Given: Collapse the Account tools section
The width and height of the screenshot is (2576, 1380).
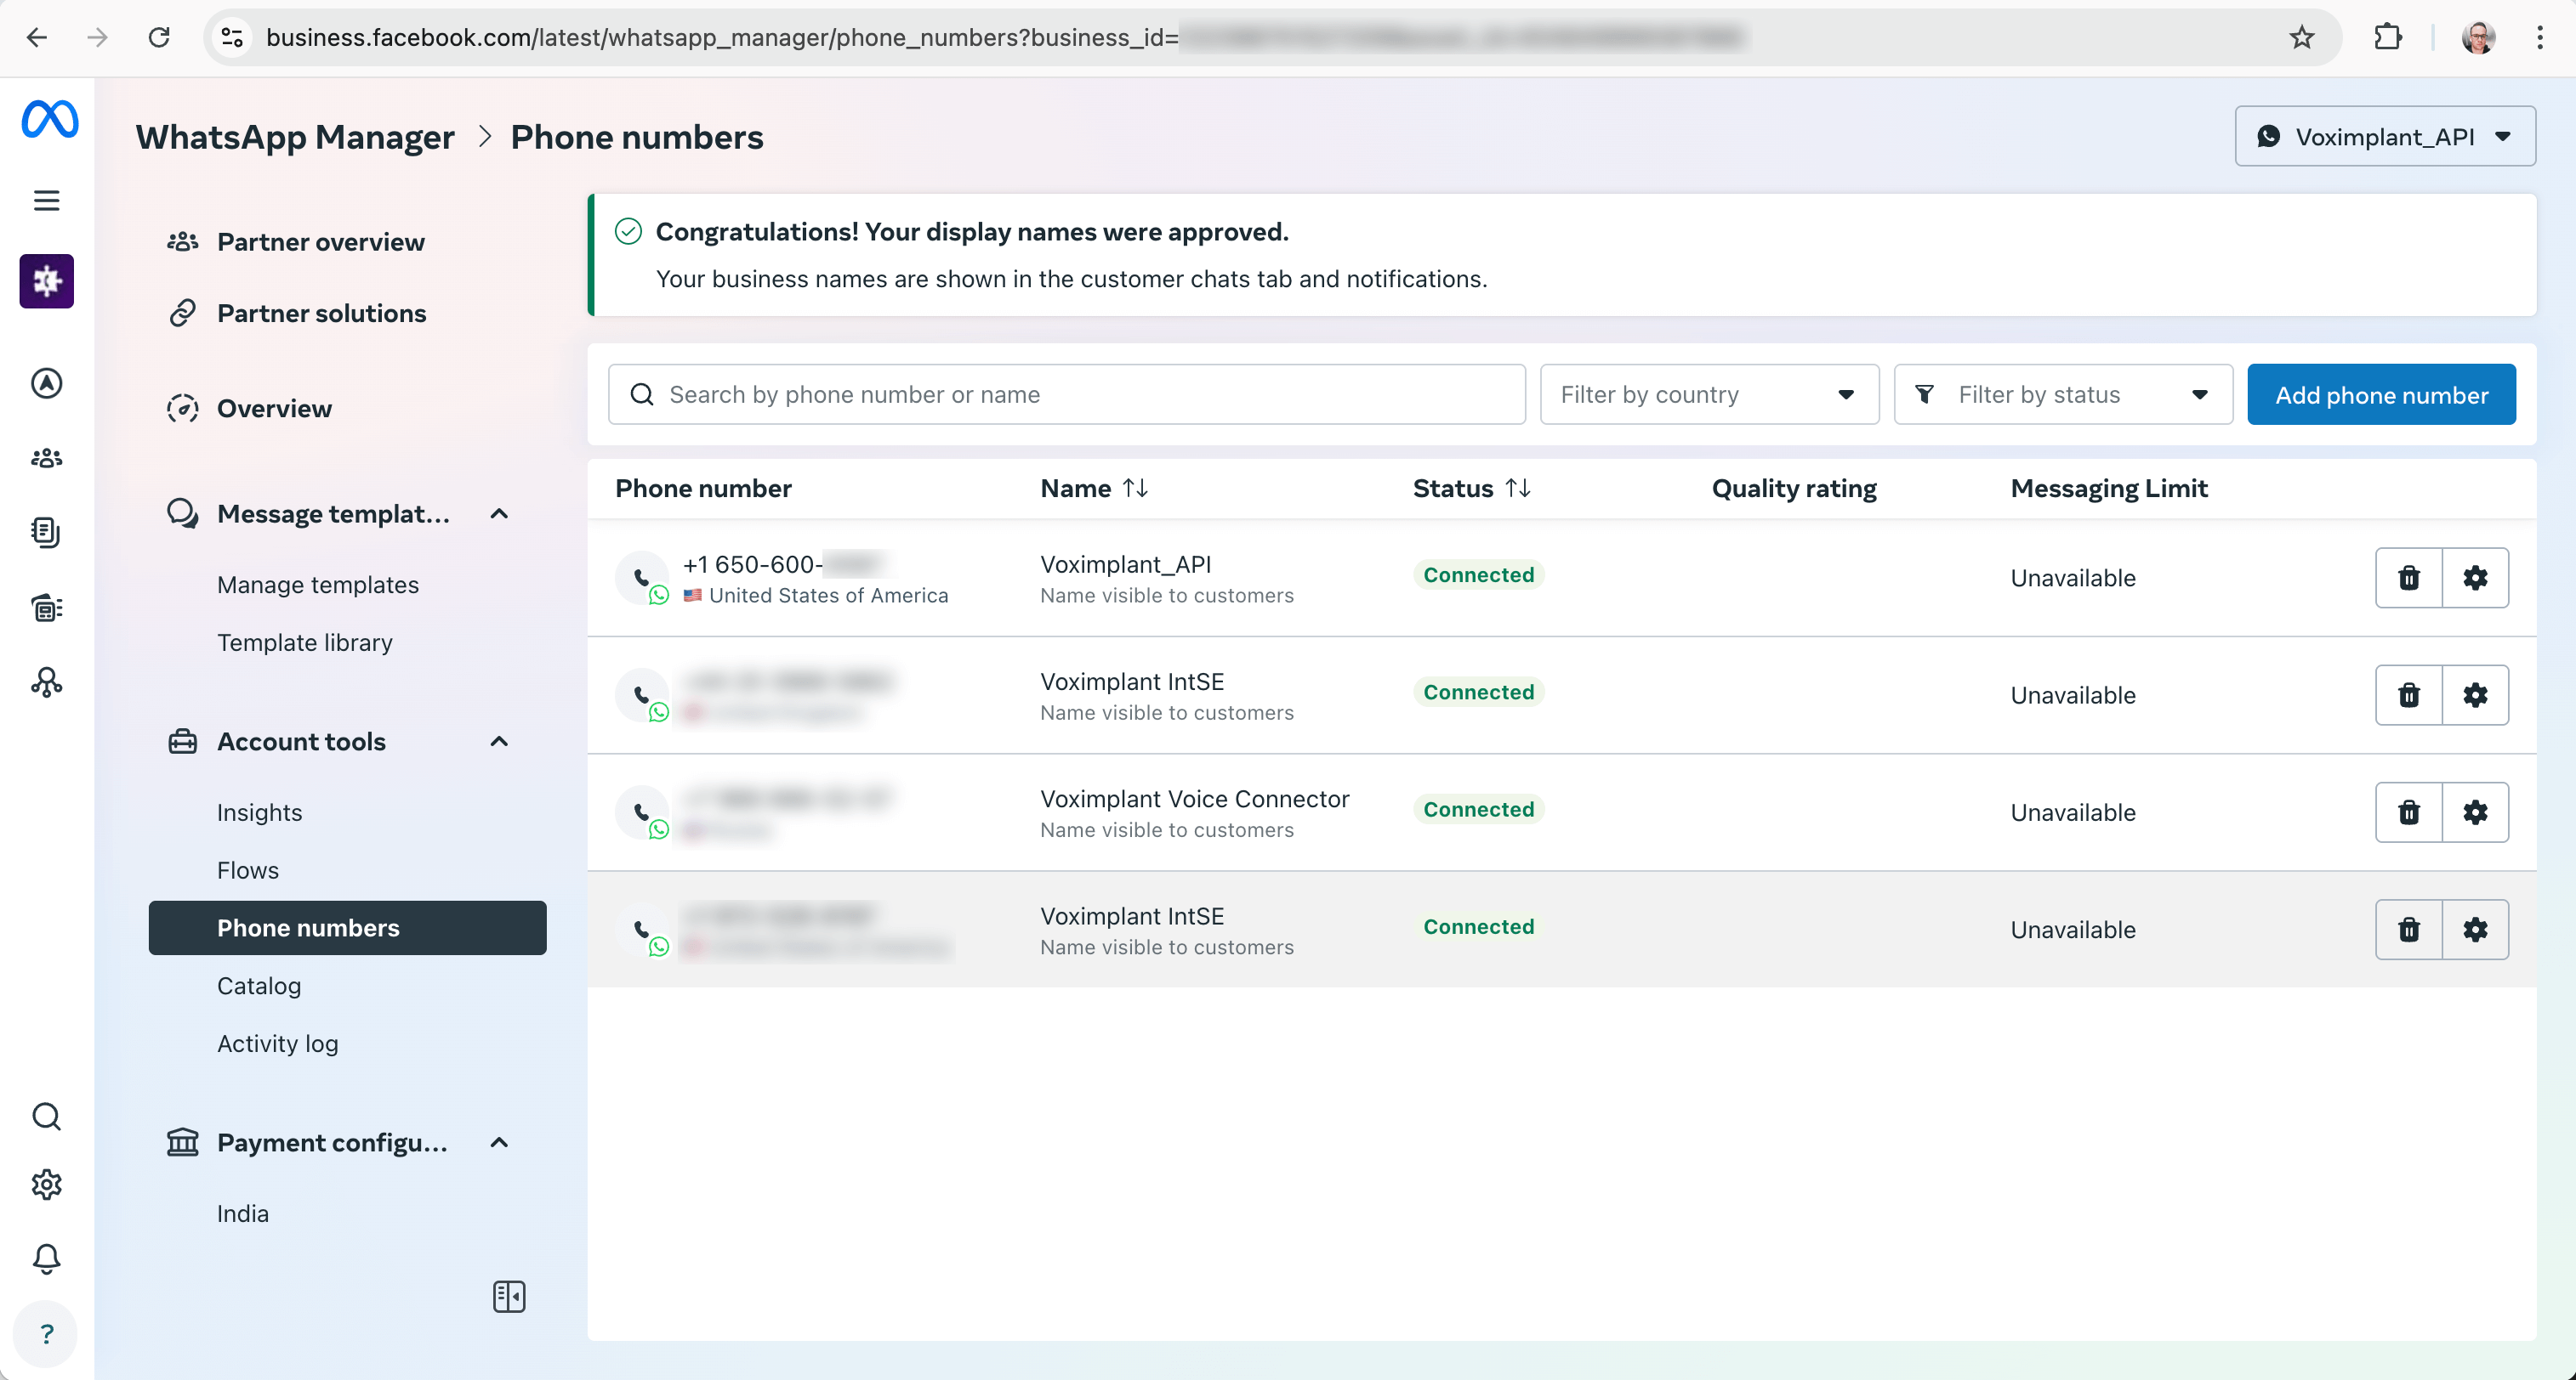Looking at the screenshot, I should [x=499, y=742].
